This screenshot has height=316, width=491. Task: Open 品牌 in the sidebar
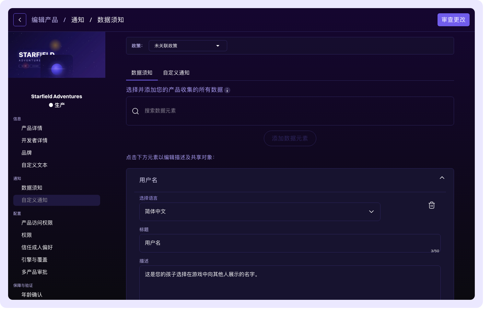[x=57, y=153]
